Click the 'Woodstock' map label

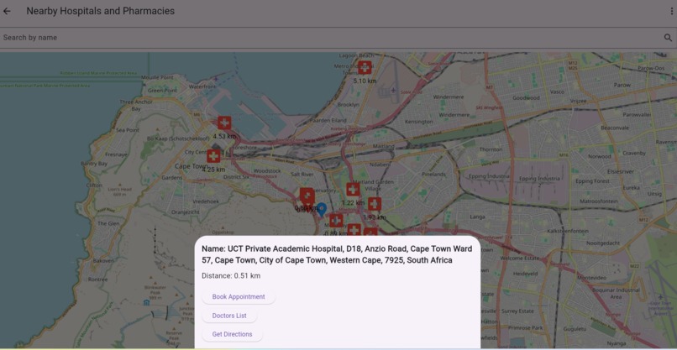click(267, 171)
